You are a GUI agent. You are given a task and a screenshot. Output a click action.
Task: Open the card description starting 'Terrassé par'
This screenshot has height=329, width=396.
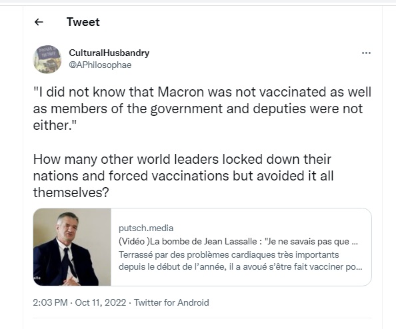pos(241,260)
